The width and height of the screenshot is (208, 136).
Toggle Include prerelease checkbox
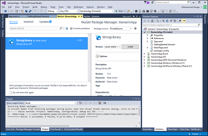click(71, 28)
